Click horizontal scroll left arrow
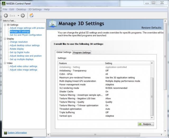The height and width of the screenshot is (138, 169). [48, 135]
